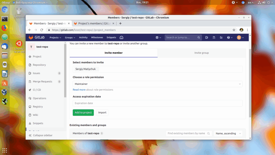Click the GitLab fox logo
Screen dimensions: 275x155
pos(31,37)
